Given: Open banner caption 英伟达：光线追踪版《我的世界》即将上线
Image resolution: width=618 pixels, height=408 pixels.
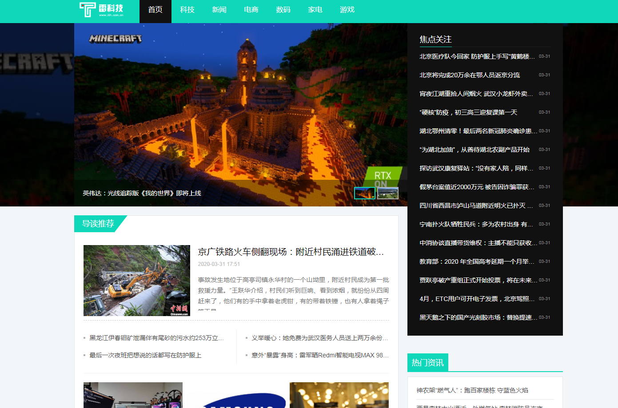Looking at the screenshot, I should pyautogui.click(x=142, y=193).
